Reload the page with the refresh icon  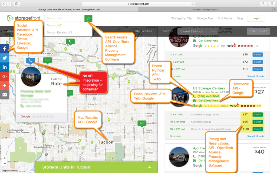(x=193, y=4)
